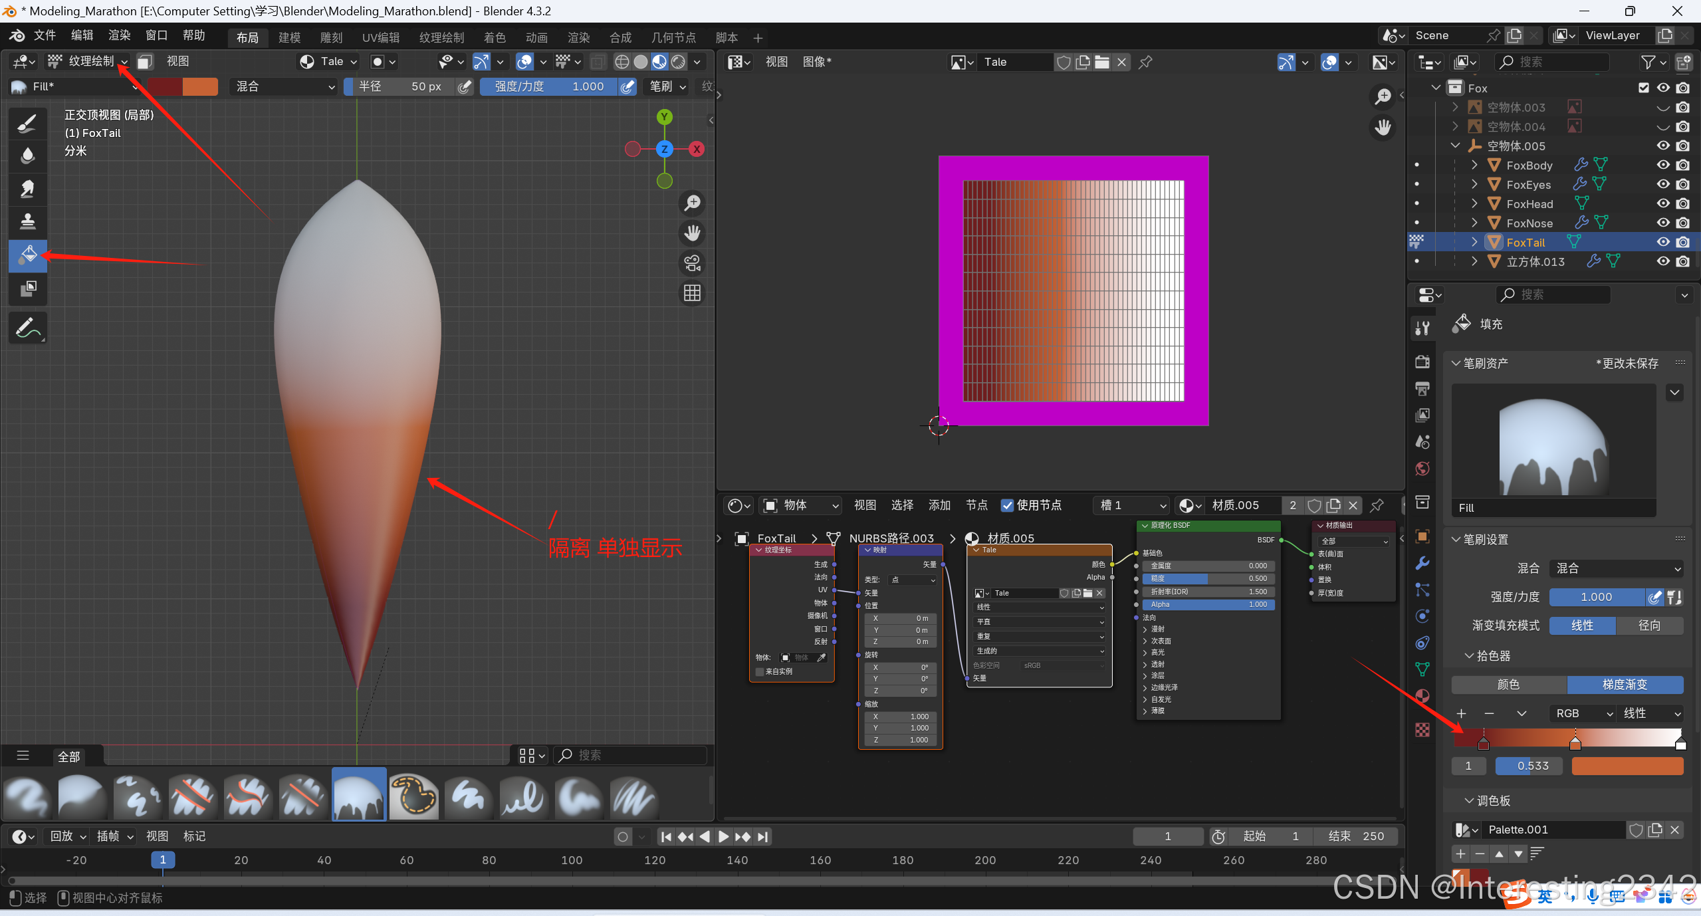1701x916 pixels.
Task: Enable 来自实例 checkbox in texture node
Action: click(760, 671)
